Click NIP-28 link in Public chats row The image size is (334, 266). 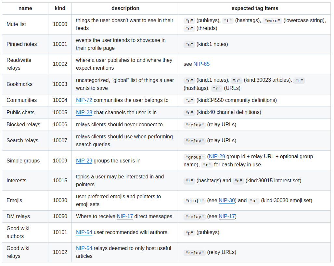84,112
